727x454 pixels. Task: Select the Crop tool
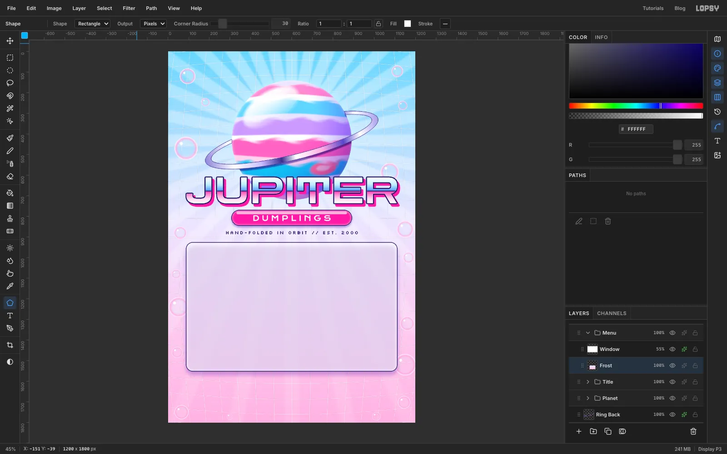click(10, 345)
